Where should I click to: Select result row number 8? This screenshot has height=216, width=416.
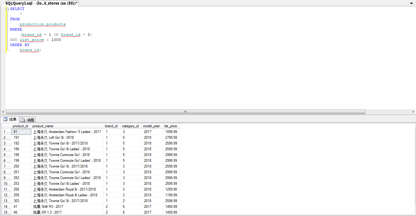7,172
